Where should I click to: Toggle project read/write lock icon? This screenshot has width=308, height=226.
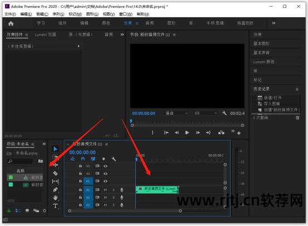(9, 210)
